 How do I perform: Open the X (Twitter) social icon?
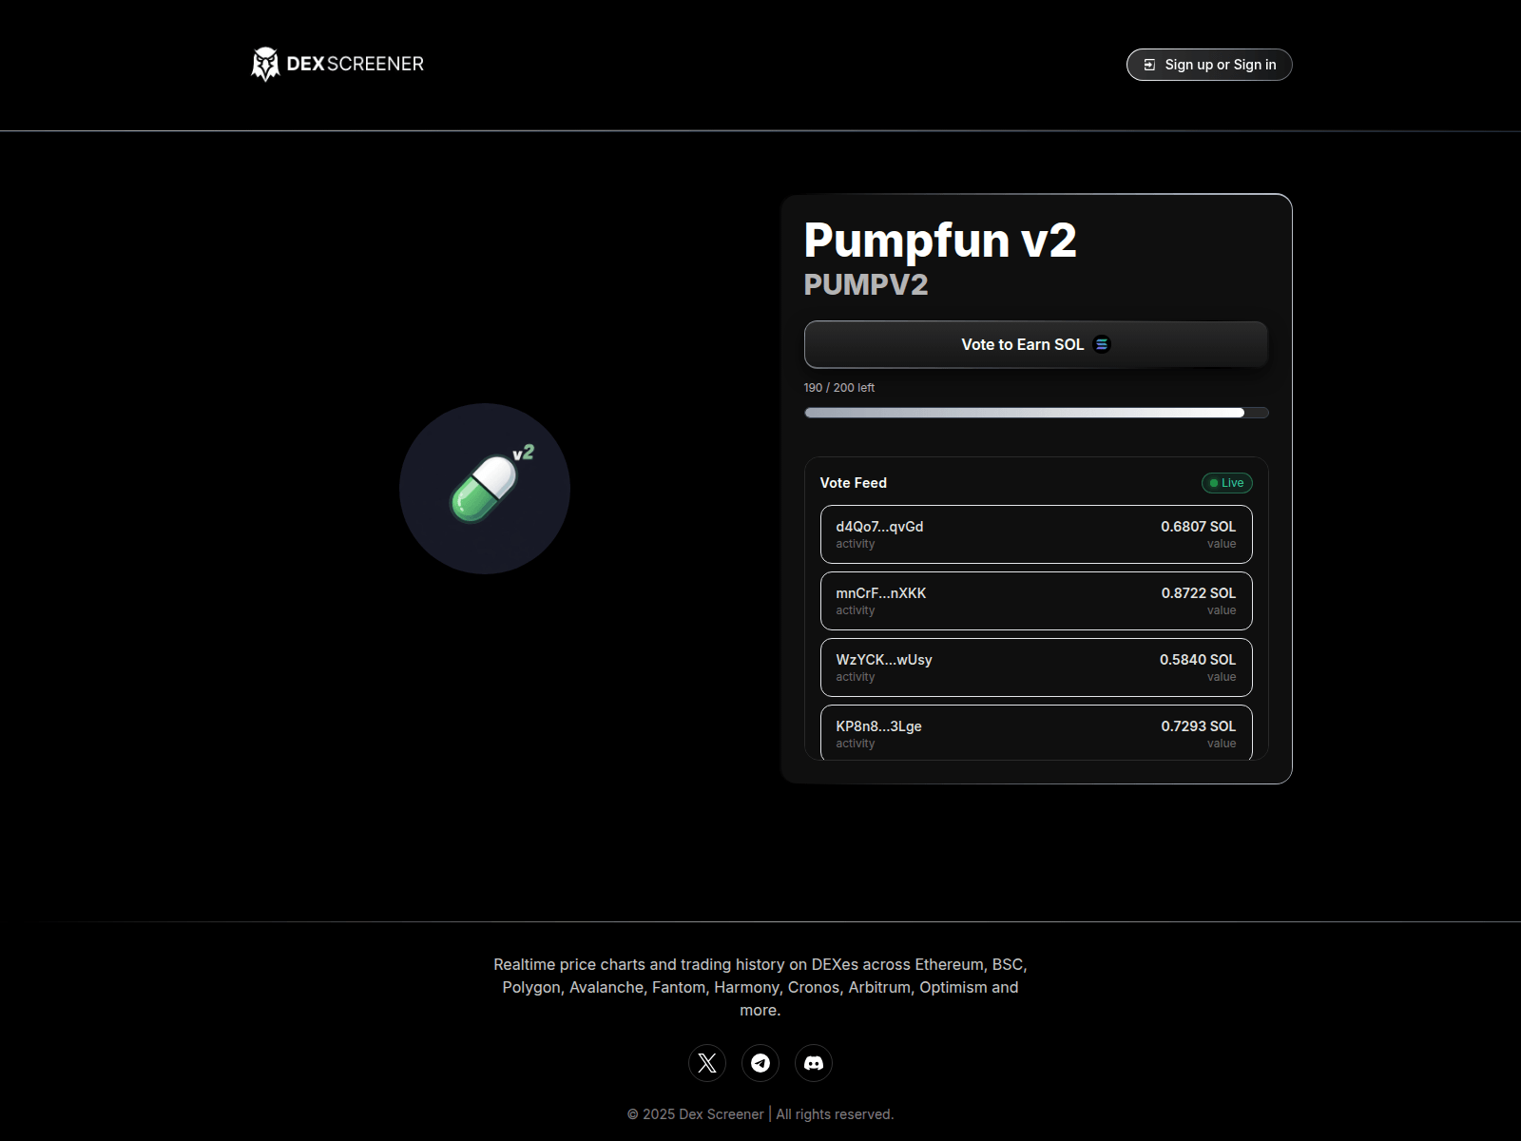[707, 1063]
